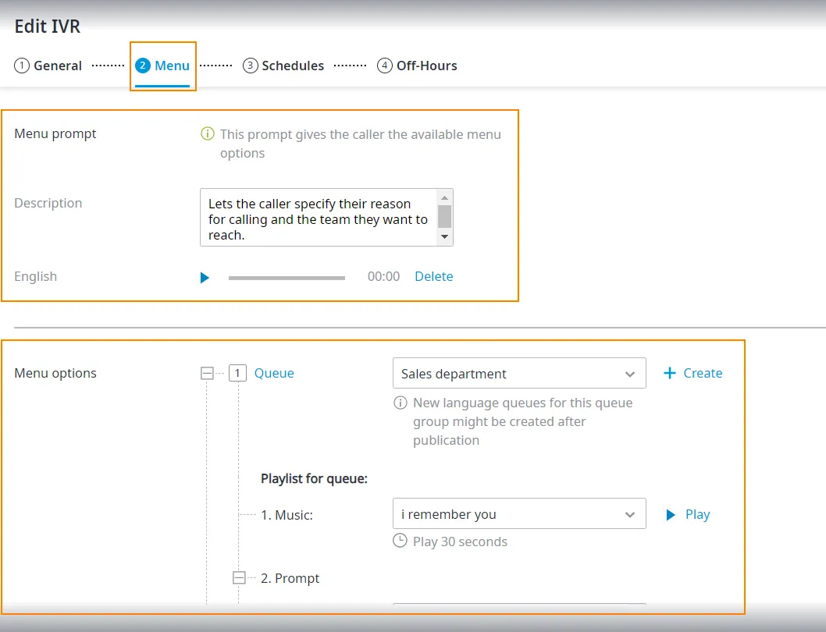Screen dimensions: 826x632
Task: Click the info icon for language queues note
Action: click(401, 403)
